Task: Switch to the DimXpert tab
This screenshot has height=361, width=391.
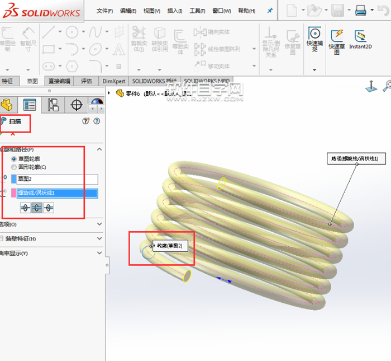Action: click(x=114, y=81)
